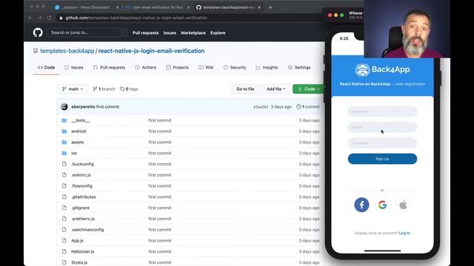The height and width of the screenshot is (266, 474).
Task: Open the 1 branch link
Action: coord(104,89)
